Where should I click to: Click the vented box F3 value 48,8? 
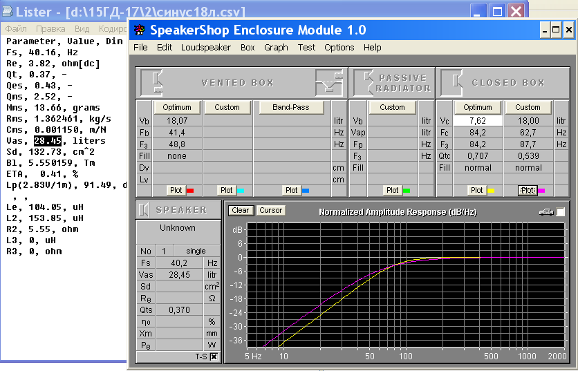tap(177, 144)
